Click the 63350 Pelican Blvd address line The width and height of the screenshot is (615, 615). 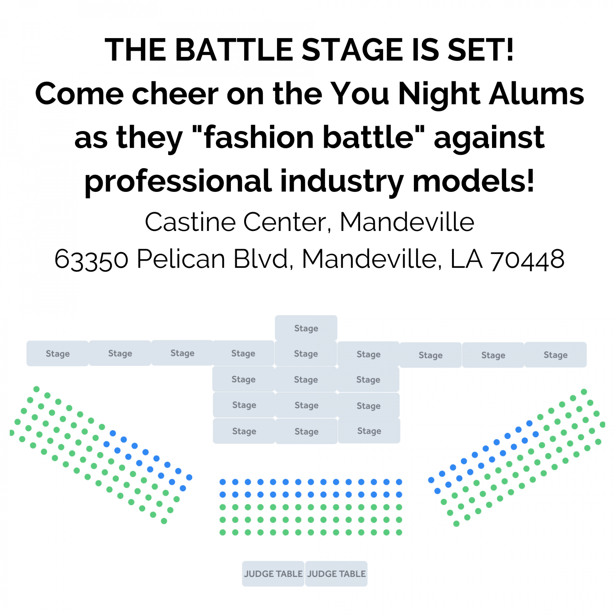(x=309, y=259)
